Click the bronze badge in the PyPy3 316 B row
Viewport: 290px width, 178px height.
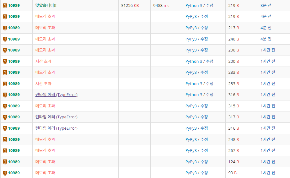[5, 128]
